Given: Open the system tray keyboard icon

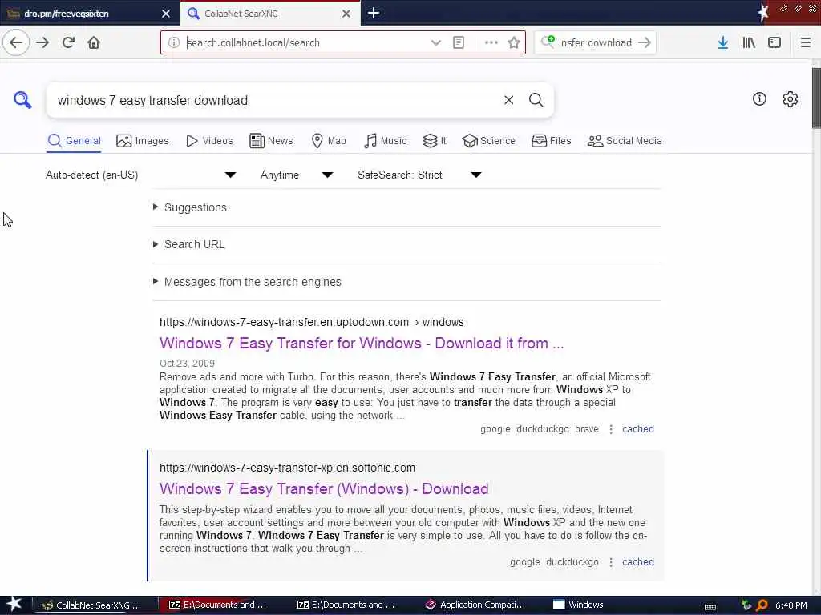Looking at the screenshot, I should 710,606.
